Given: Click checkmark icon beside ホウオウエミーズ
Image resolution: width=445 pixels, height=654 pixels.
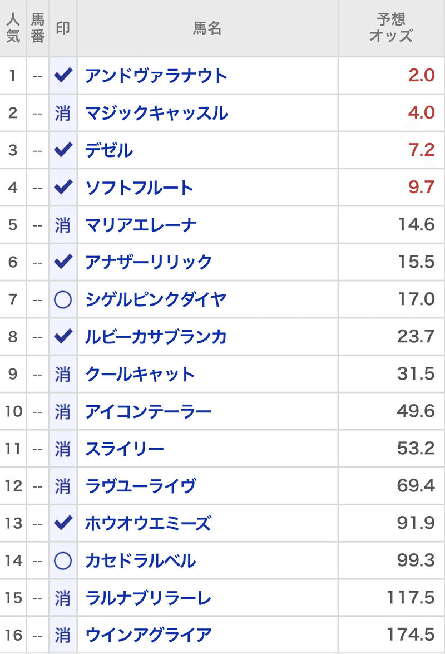Looking at the screenshot, I should [63, 523].
